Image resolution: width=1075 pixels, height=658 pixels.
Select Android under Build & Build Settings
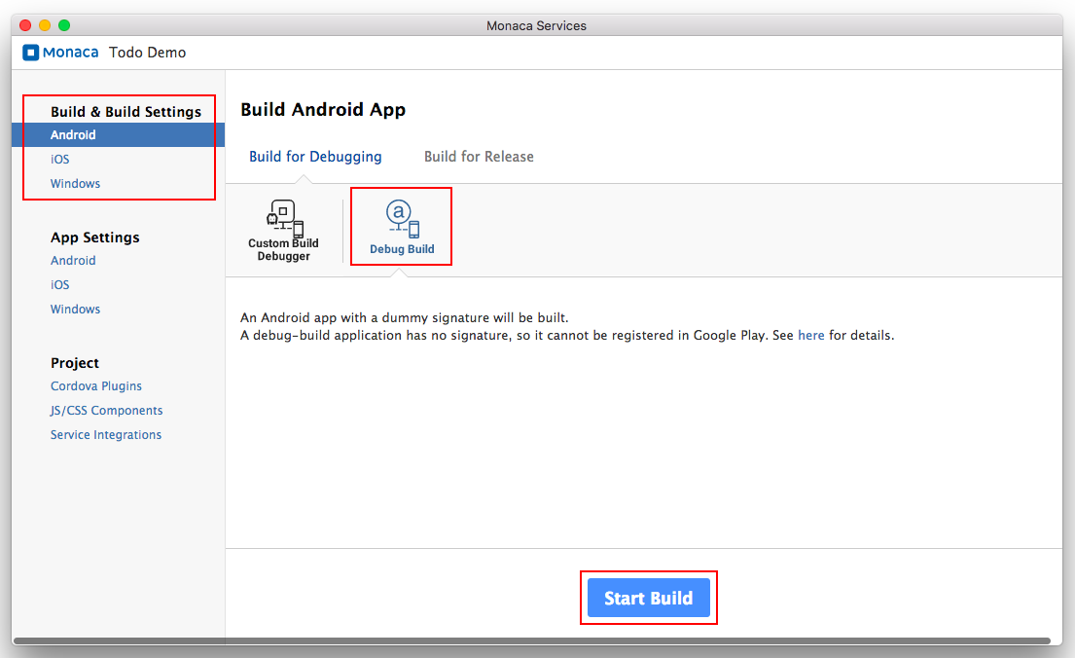coord(73,135)
